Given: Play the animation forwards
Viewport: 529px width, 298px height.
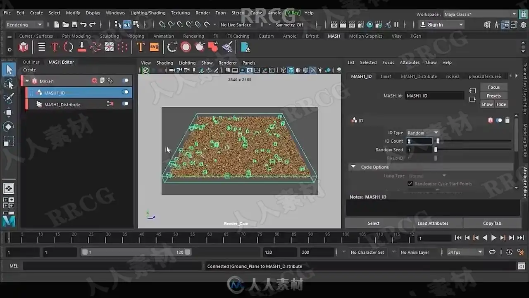Looking at the screenshot, I should [x=494, y=238].
